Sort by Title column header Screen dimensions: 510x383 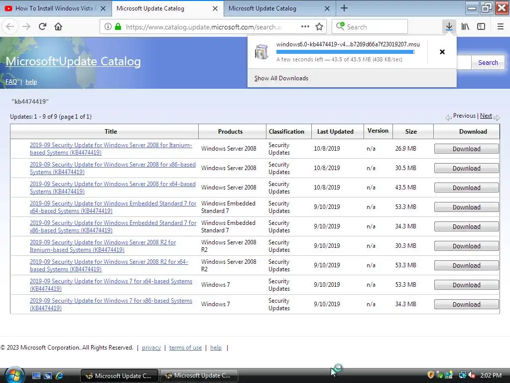coord(111,132)
